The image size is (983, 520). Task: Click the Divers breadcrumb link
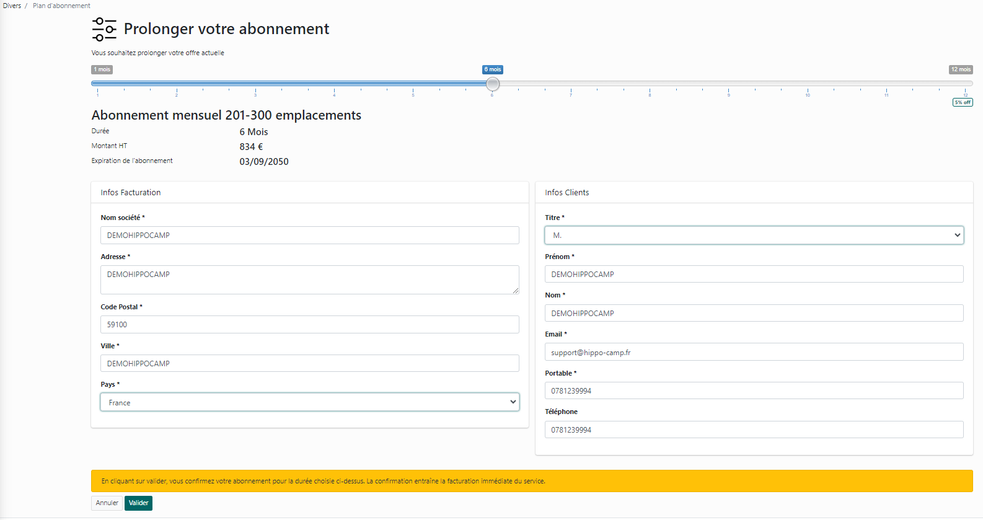[12, 6]
